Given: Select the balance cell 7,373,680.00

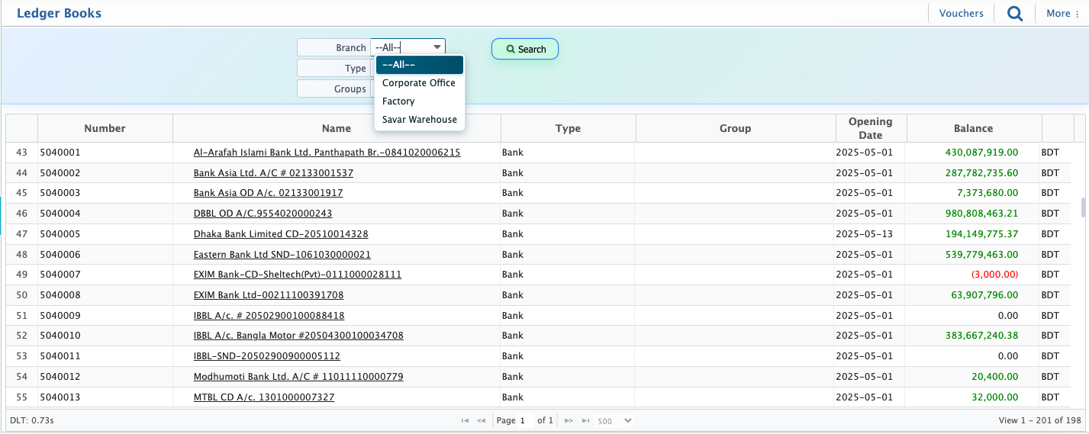Looking at the screenshot, I should (973, 193).
